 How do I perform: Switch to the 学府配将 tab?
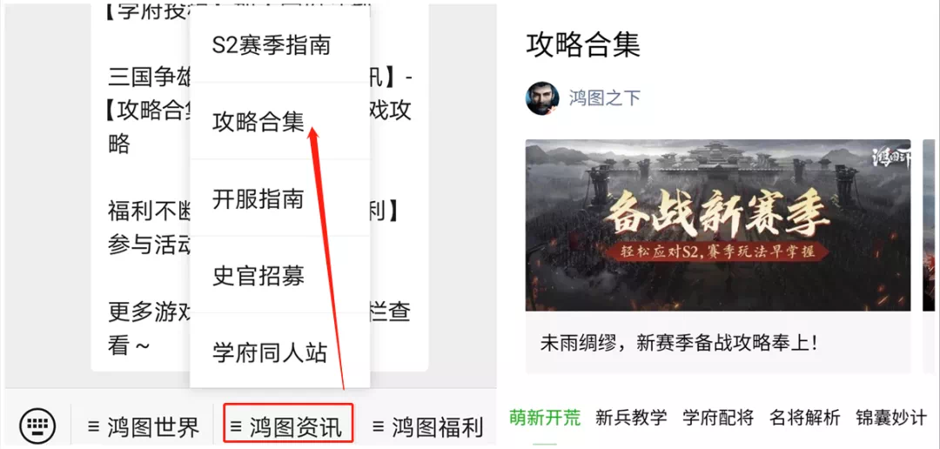718,417
